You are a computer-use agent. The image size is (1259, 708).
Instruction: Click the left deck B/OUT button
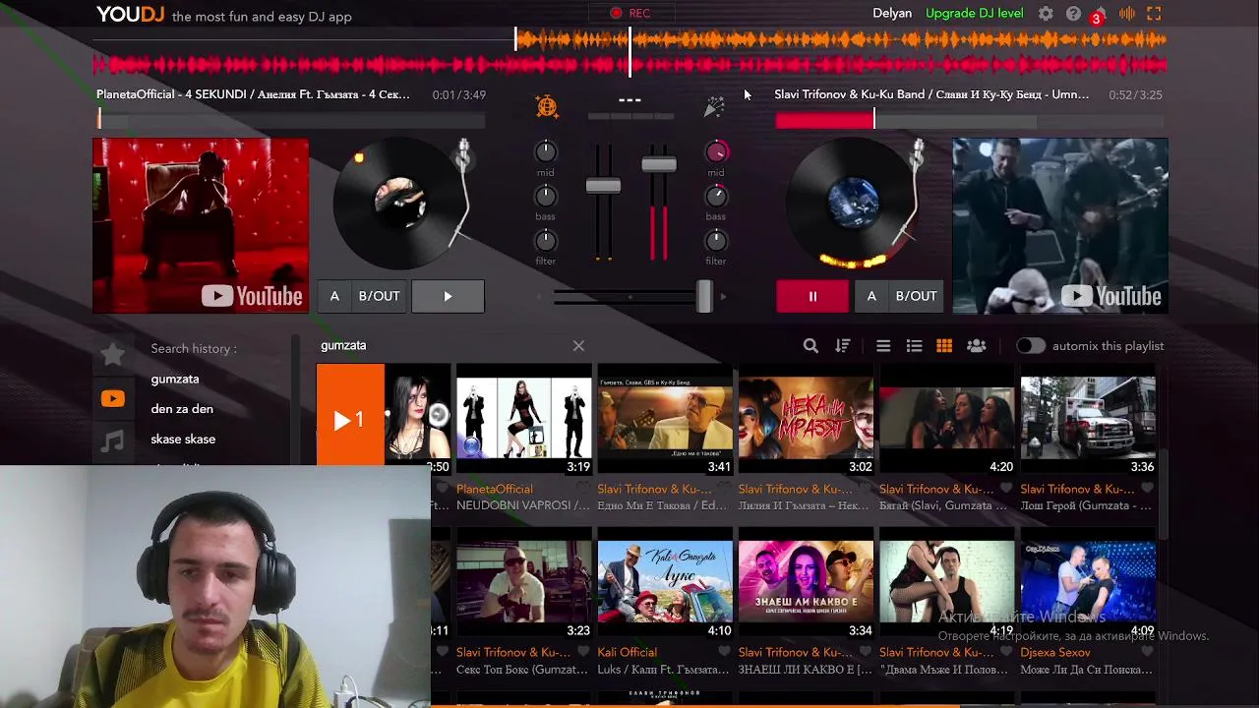pyautogui.click(x=380, y=296)
